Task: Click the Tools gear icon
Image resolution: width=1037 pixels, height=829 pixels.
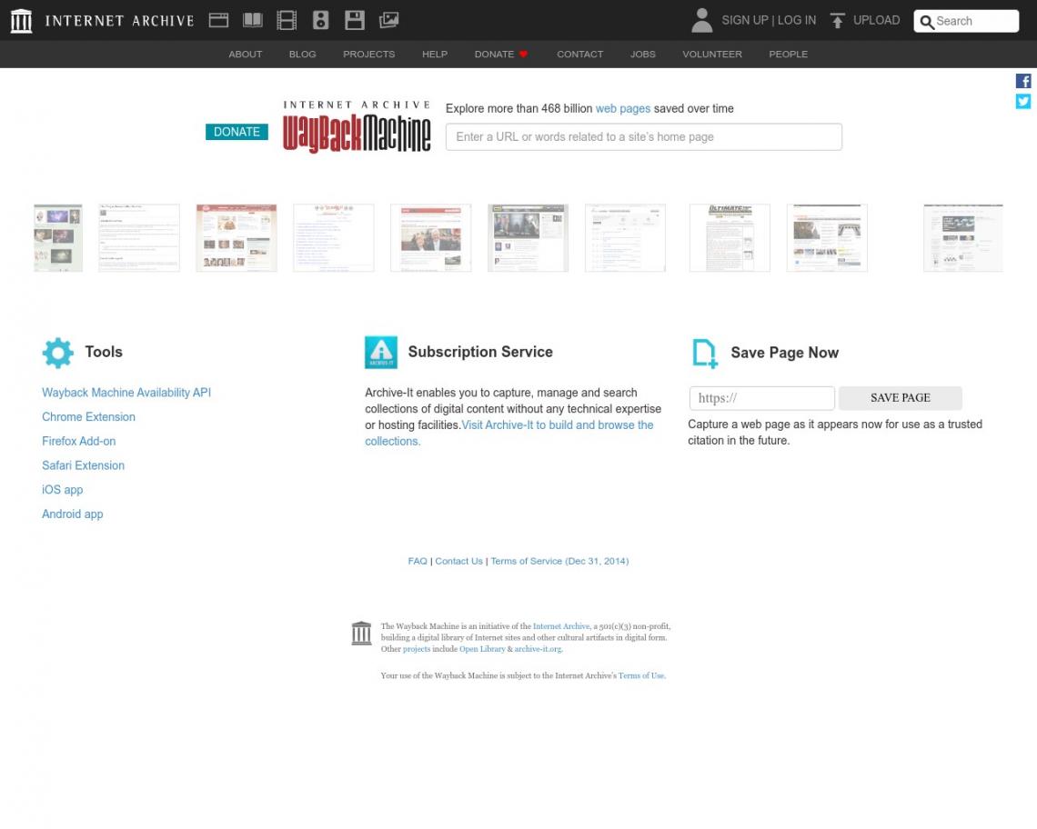Action: (x=57, y=353)
